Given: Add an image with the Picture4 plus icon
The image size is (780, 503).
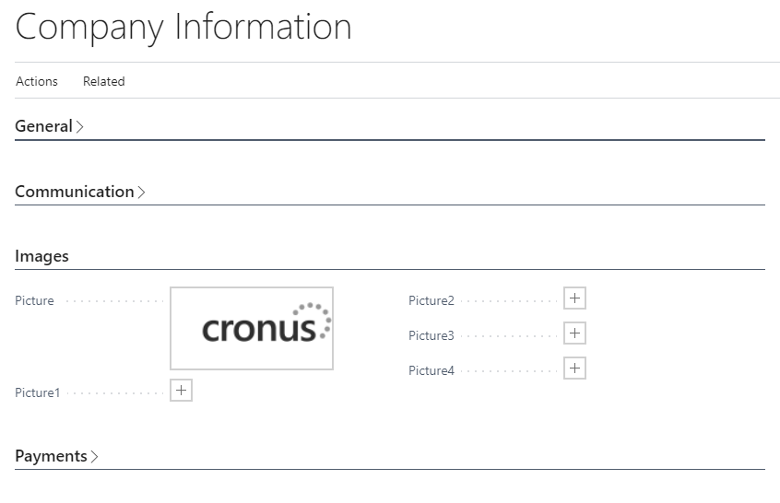Looking at the screenshot, I should [574, 368].
